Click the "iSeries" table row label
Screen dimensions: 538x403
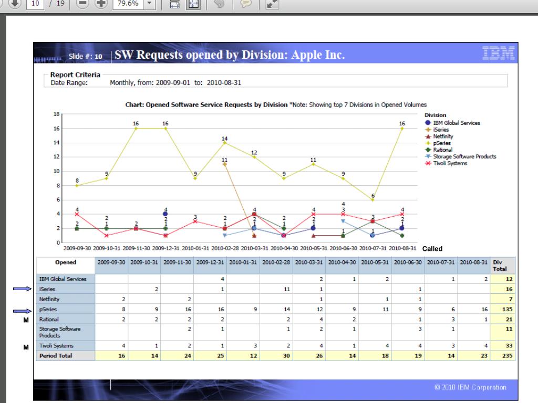(47, 289)
